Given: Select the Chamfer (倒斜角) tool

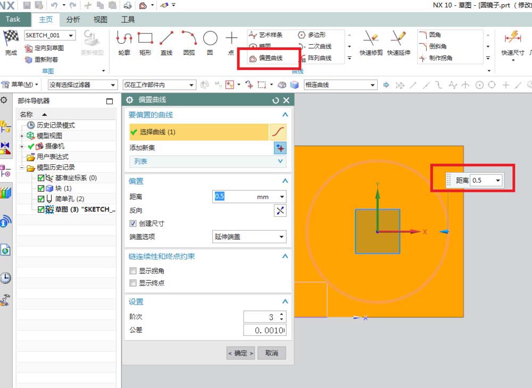Looking at the screenshot, I should coord(433,46).
